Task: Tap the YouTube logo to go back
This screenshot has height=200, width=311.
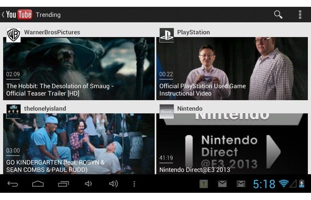Action: (x=19, y=14)
